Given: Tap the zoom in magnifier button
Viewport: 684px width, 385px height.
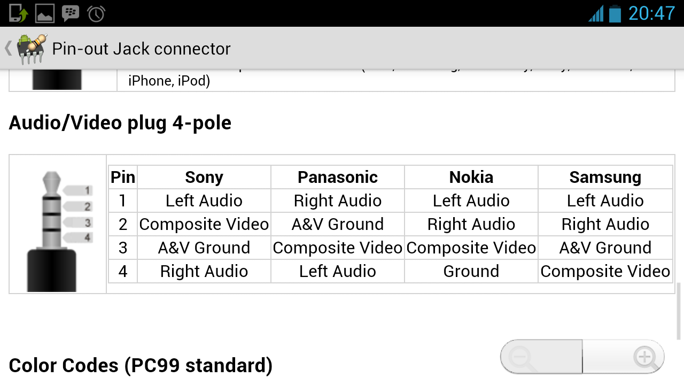Looking at the screenshot, I should (x=624, y=357).
